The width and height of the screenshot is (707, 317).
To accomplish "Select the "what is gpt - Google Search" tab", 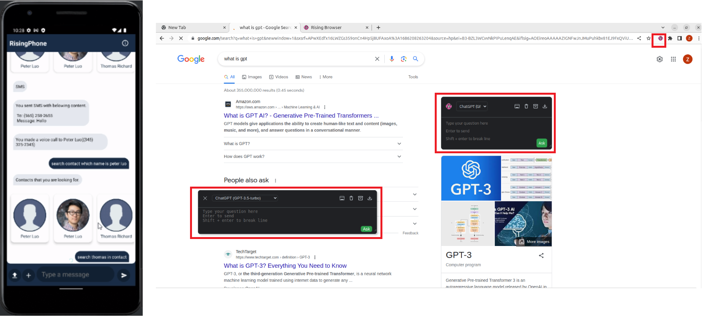I will (265, 28).
